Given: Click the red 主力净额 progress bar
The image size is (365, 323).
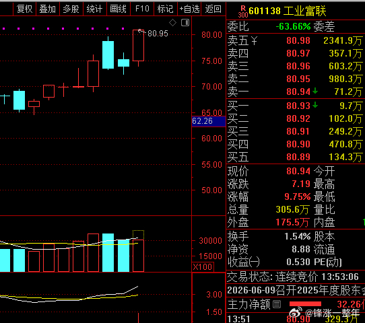Looking at the screenshot, I should point(305,304).
